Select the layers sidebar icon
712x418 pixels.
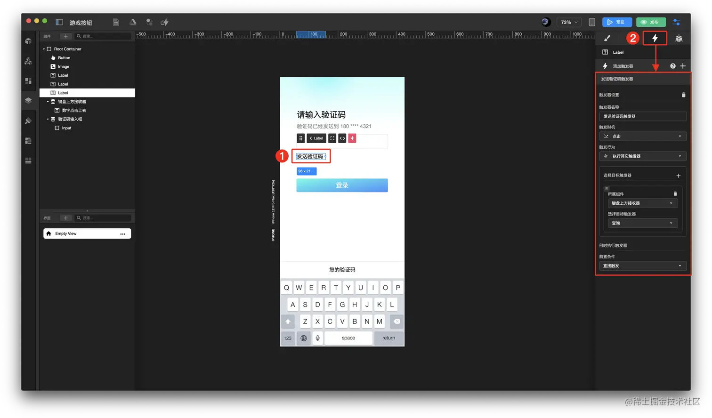[28, 100]
